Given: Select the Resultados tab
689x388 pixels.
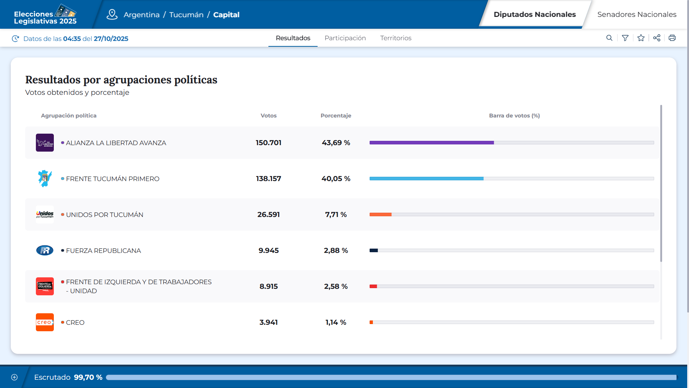Looking at the screenshot, I should tap(293, 38).
